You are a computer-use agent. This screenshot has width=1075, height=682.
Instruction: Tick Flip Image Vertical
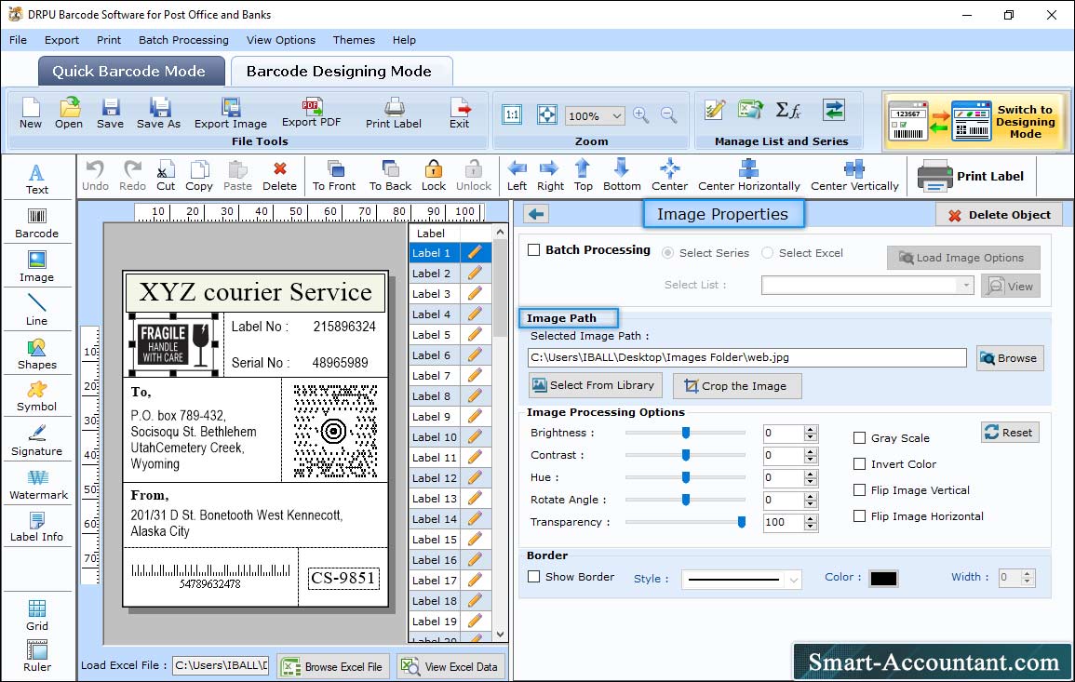tap(859, 490)
